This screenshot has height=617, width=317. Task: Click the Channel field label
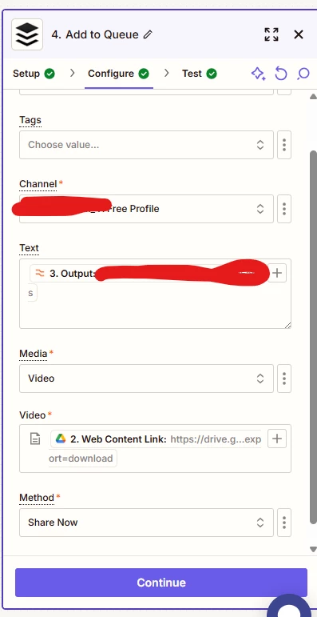[x=38, y=184]
